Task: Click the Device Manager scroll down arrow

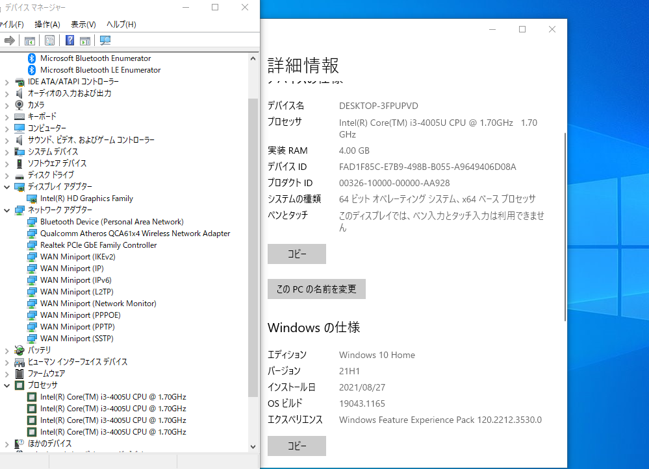Action: pos(253,447)
